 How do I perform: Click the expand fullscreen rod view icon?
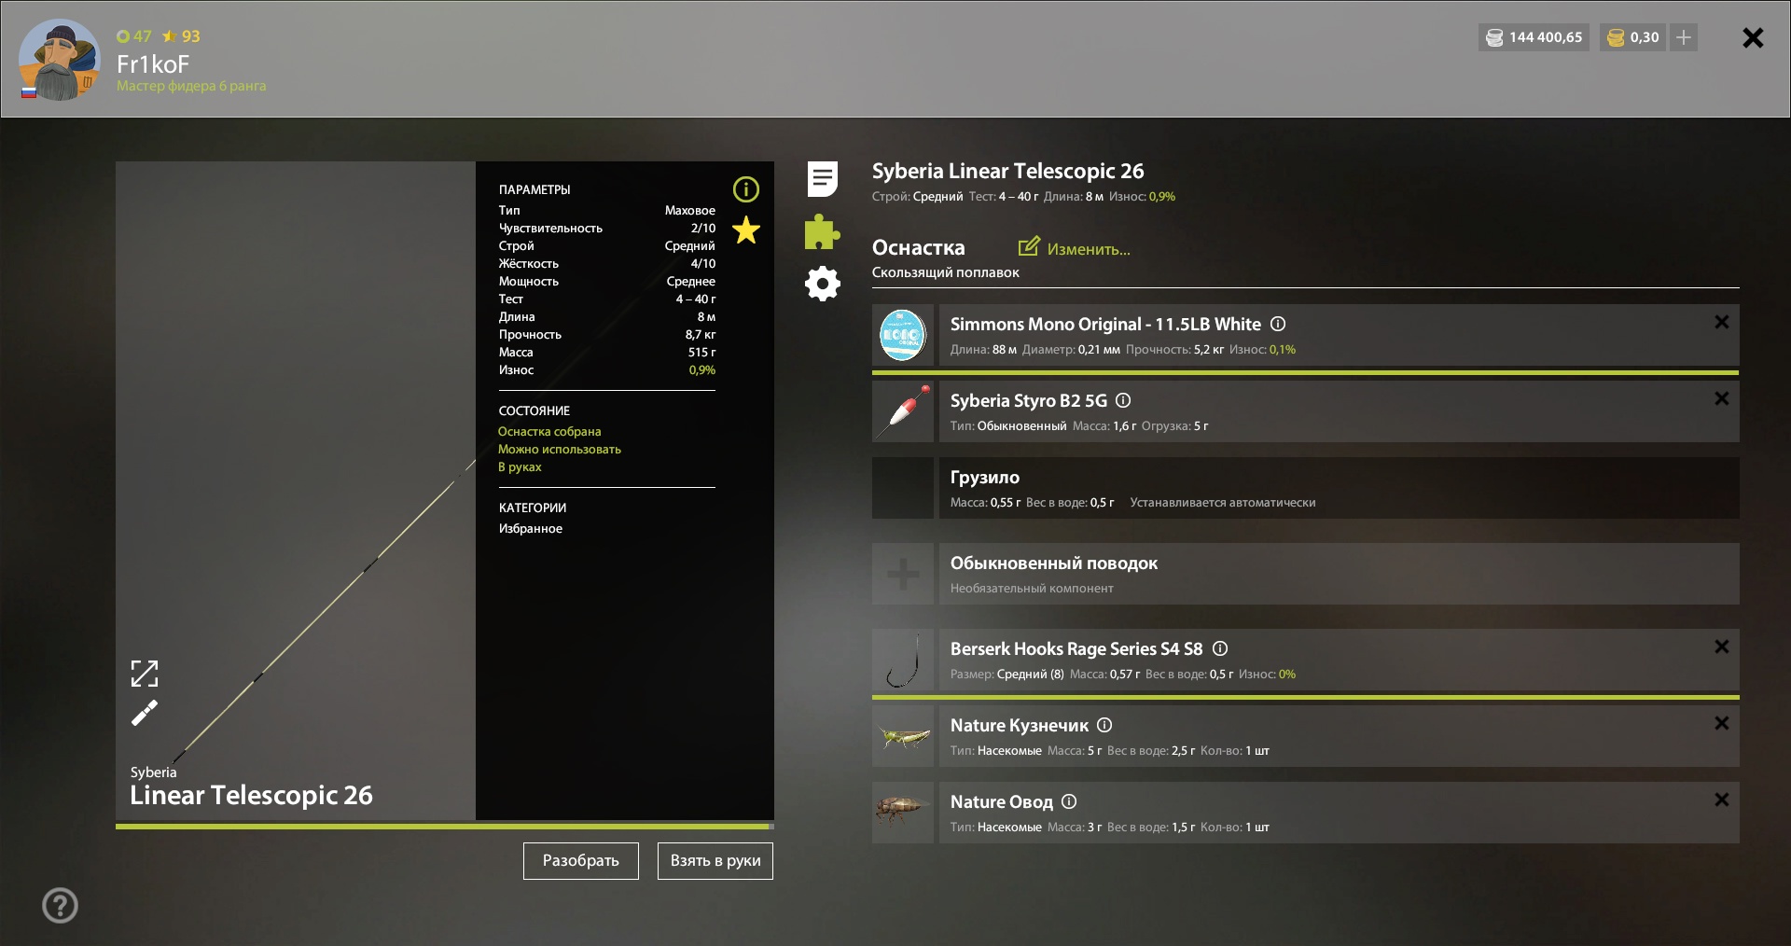point(145,674)
